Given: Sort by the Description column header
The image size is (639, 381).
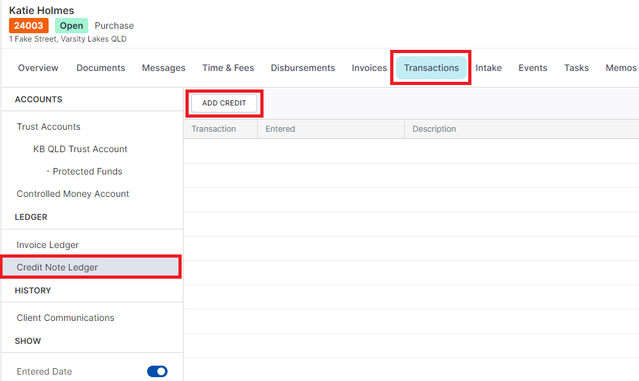Looking at the screenshot, I should [434, 128].
